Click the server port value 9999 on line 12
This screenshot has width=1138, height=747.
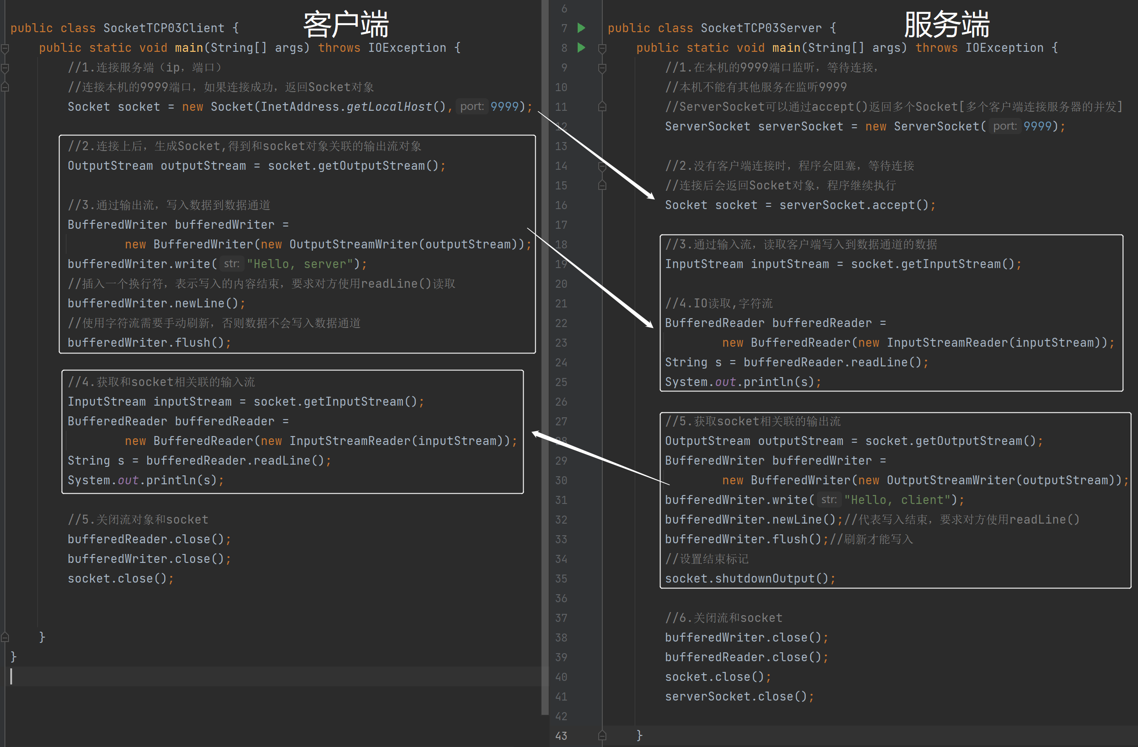(x=1037, y=126)
